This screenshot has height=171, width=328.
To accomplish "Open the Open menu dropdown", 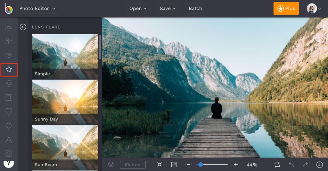I will click(x=138, y=9).
